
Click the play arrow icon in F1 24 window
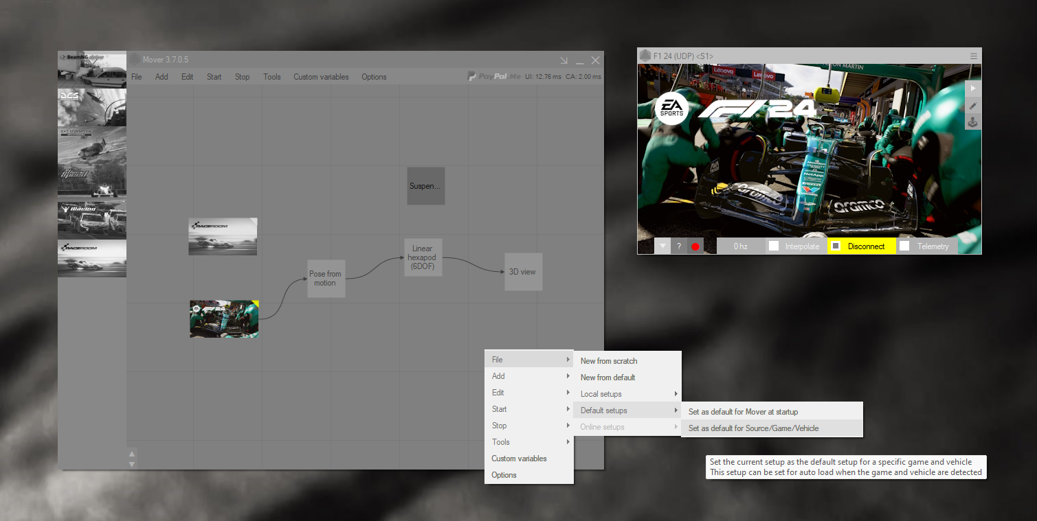(x=973, y=89)
